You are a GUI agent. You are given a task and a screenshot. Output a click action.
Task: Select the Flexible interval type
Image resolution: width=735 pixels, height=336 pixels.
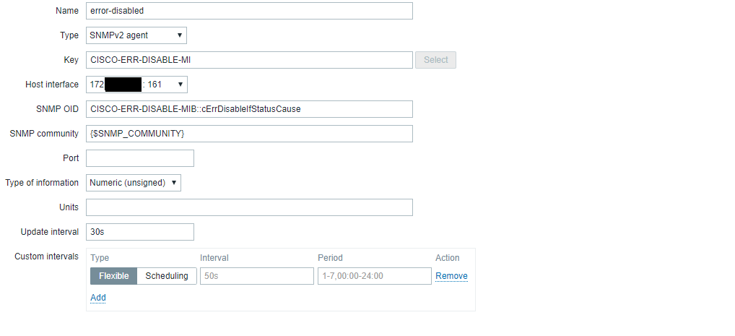pos(113,276)
